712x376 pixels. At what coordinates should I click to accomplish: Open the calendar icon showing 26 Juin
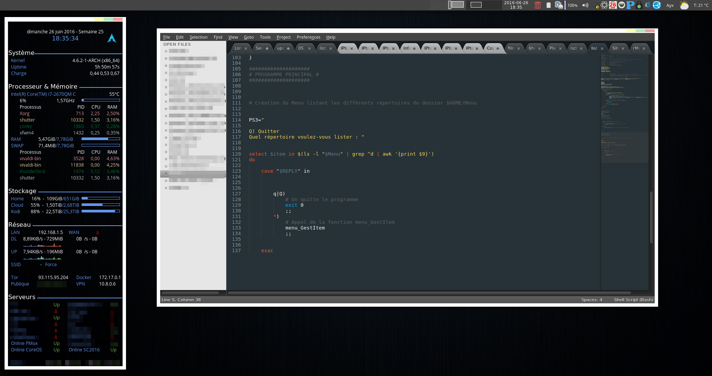613,5
